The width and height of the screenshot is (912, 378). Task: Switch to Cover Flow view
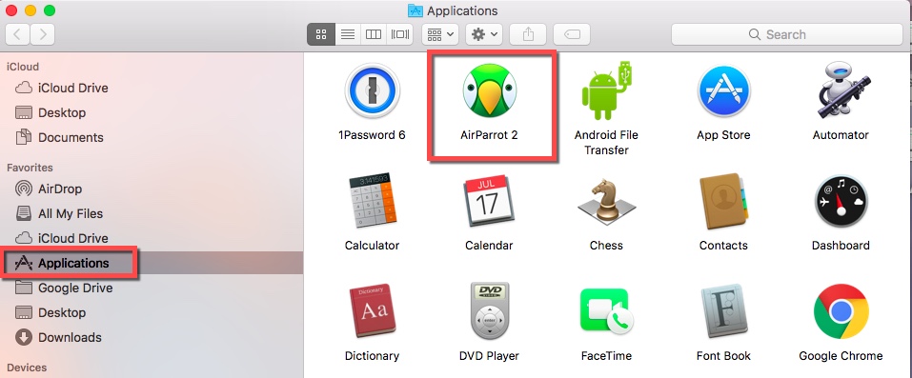(400, 34)
